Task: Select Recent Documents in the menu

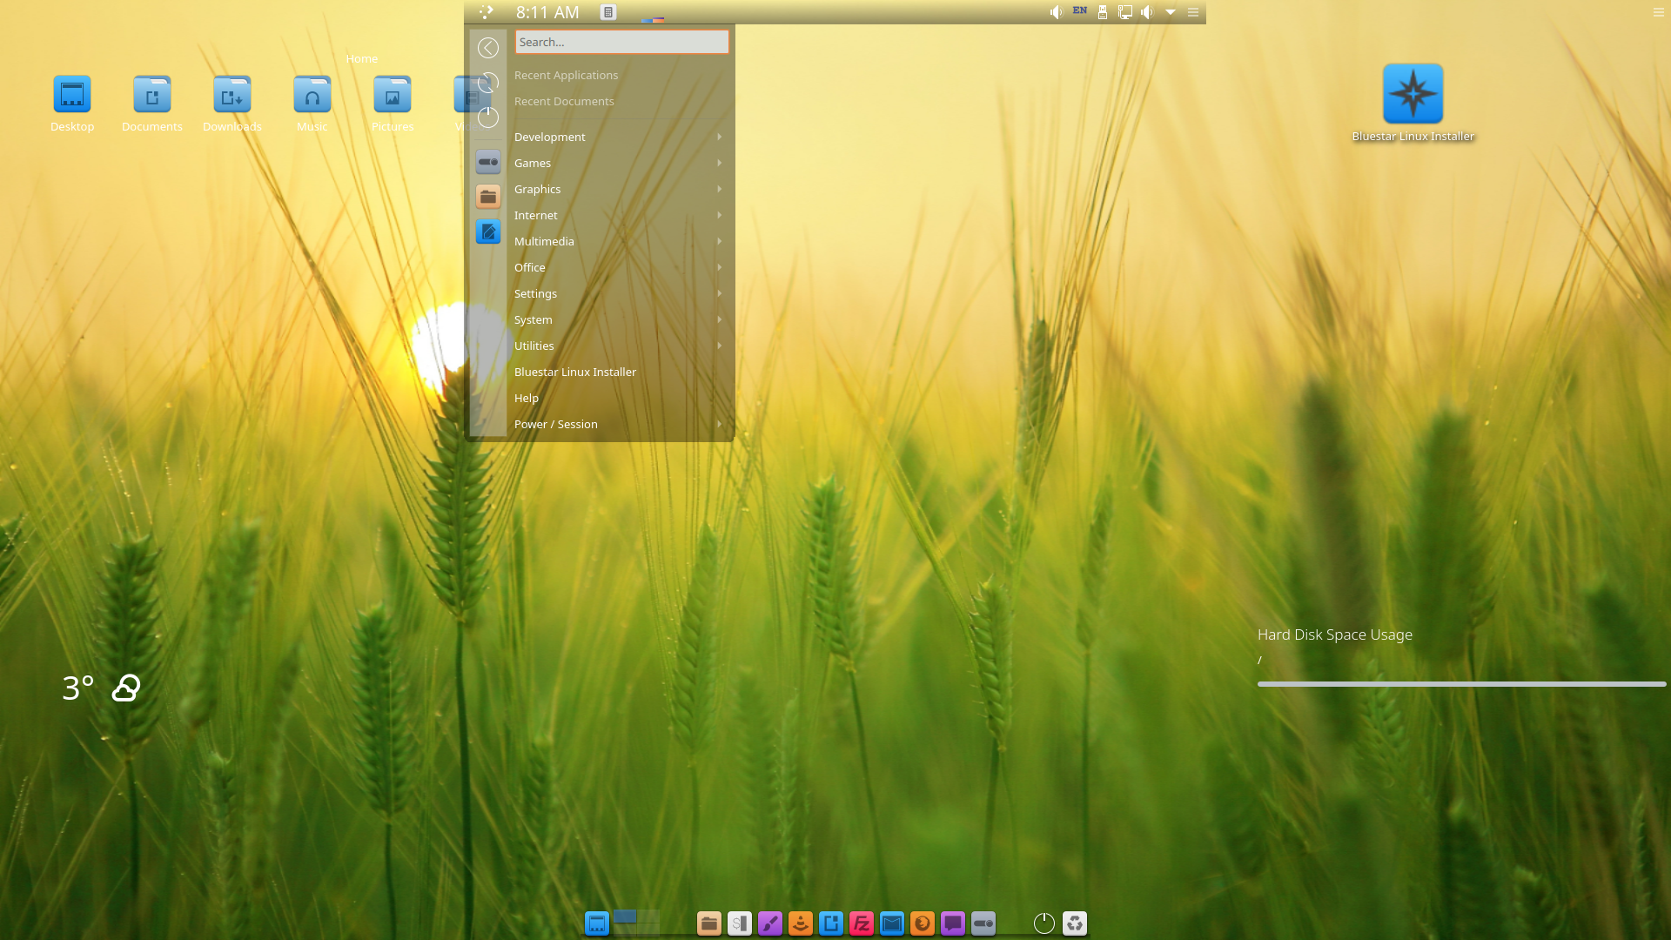Action: pyautogui.click(x=619, y=101)
